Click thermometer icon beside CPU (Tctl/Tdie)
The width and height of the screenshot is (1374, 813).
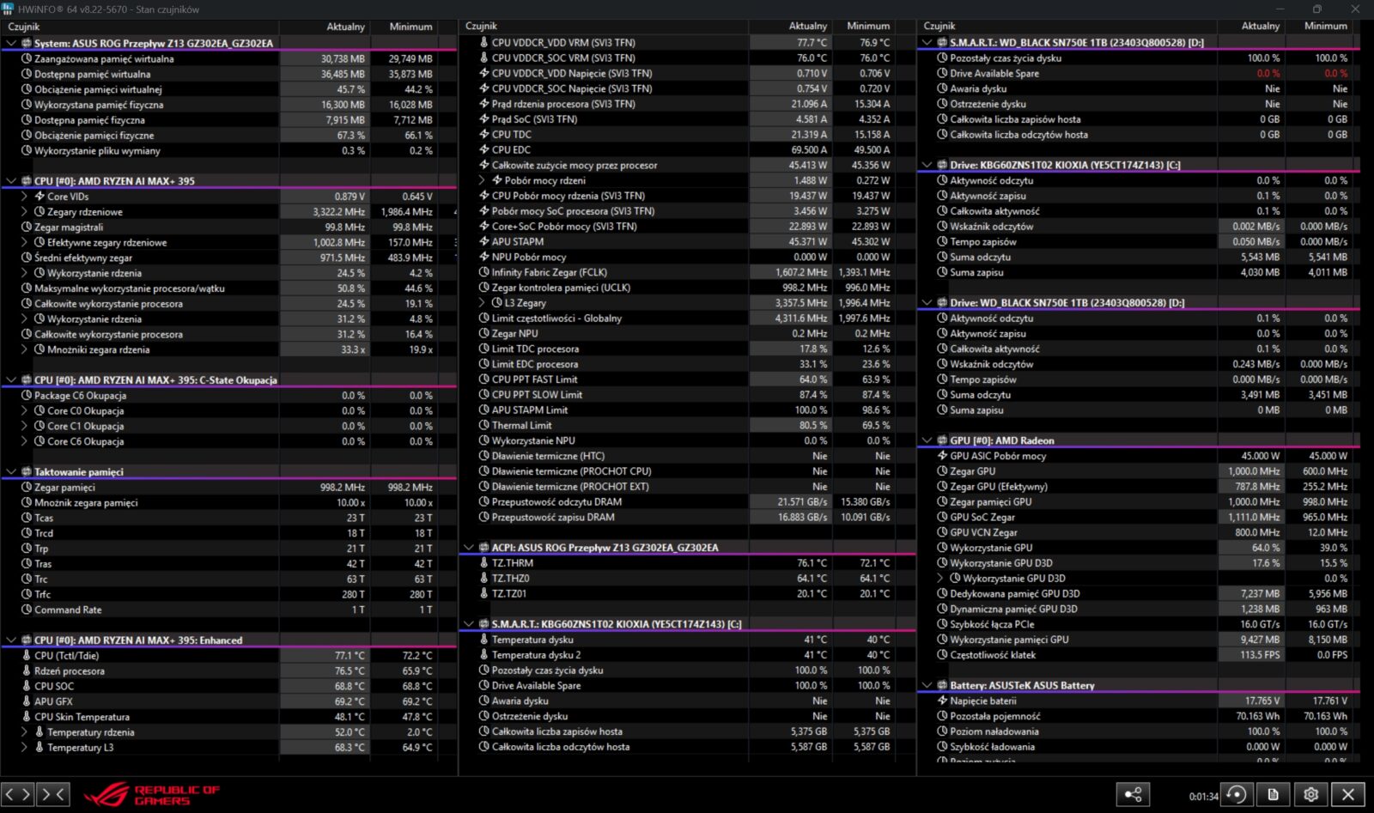pos(27,656)
